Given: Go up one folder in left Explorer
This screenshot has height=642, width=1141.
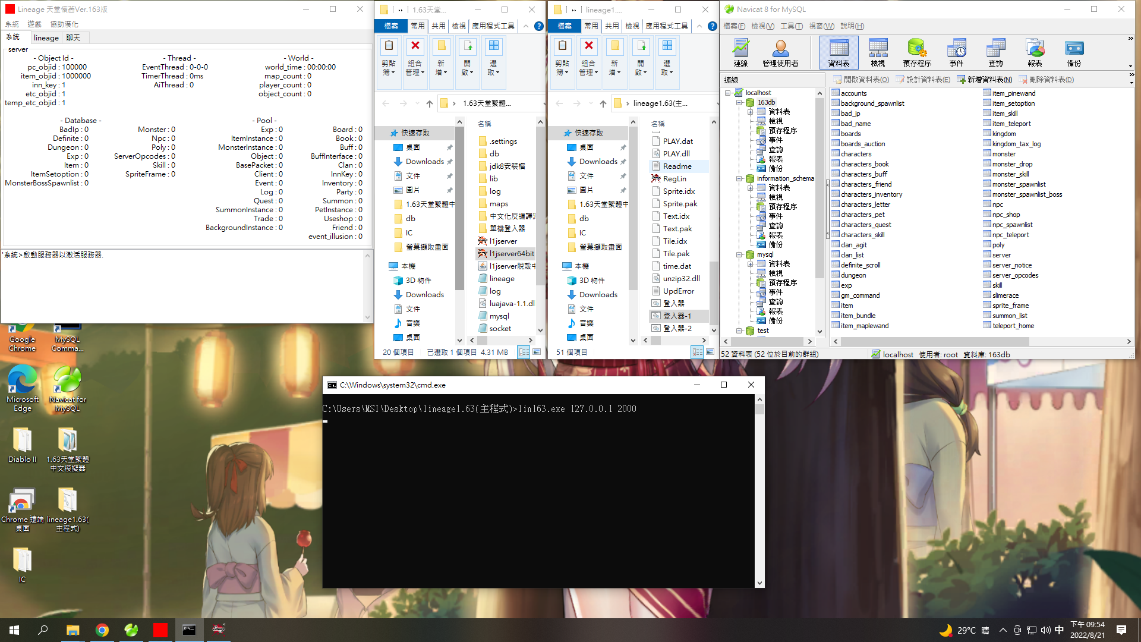Looking at the screenshot, I should tap(430, 103).
